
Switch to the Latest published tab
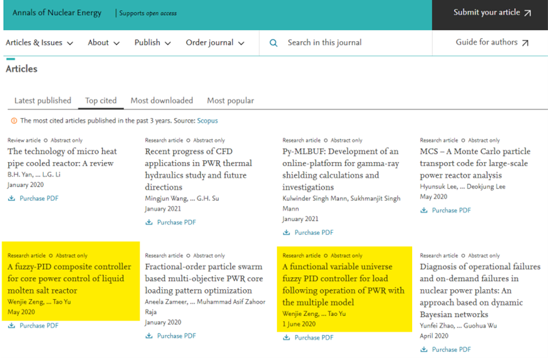(x=43, y=101)
